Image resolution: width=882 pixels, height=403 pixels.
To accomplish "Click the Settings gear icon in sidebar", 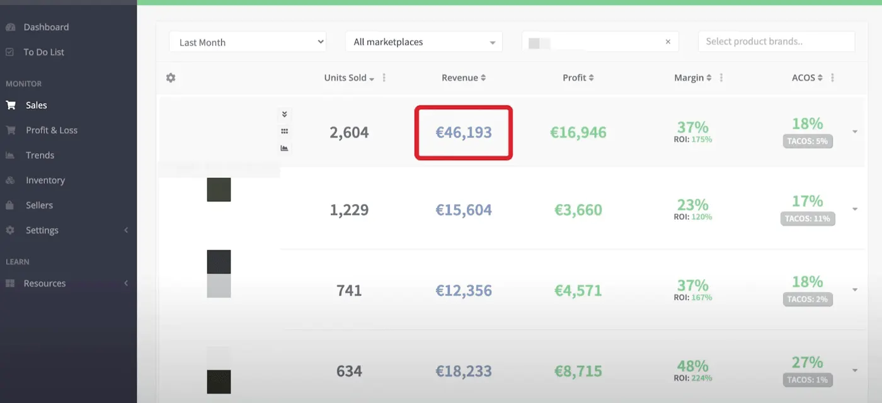I will click(10, 230).
